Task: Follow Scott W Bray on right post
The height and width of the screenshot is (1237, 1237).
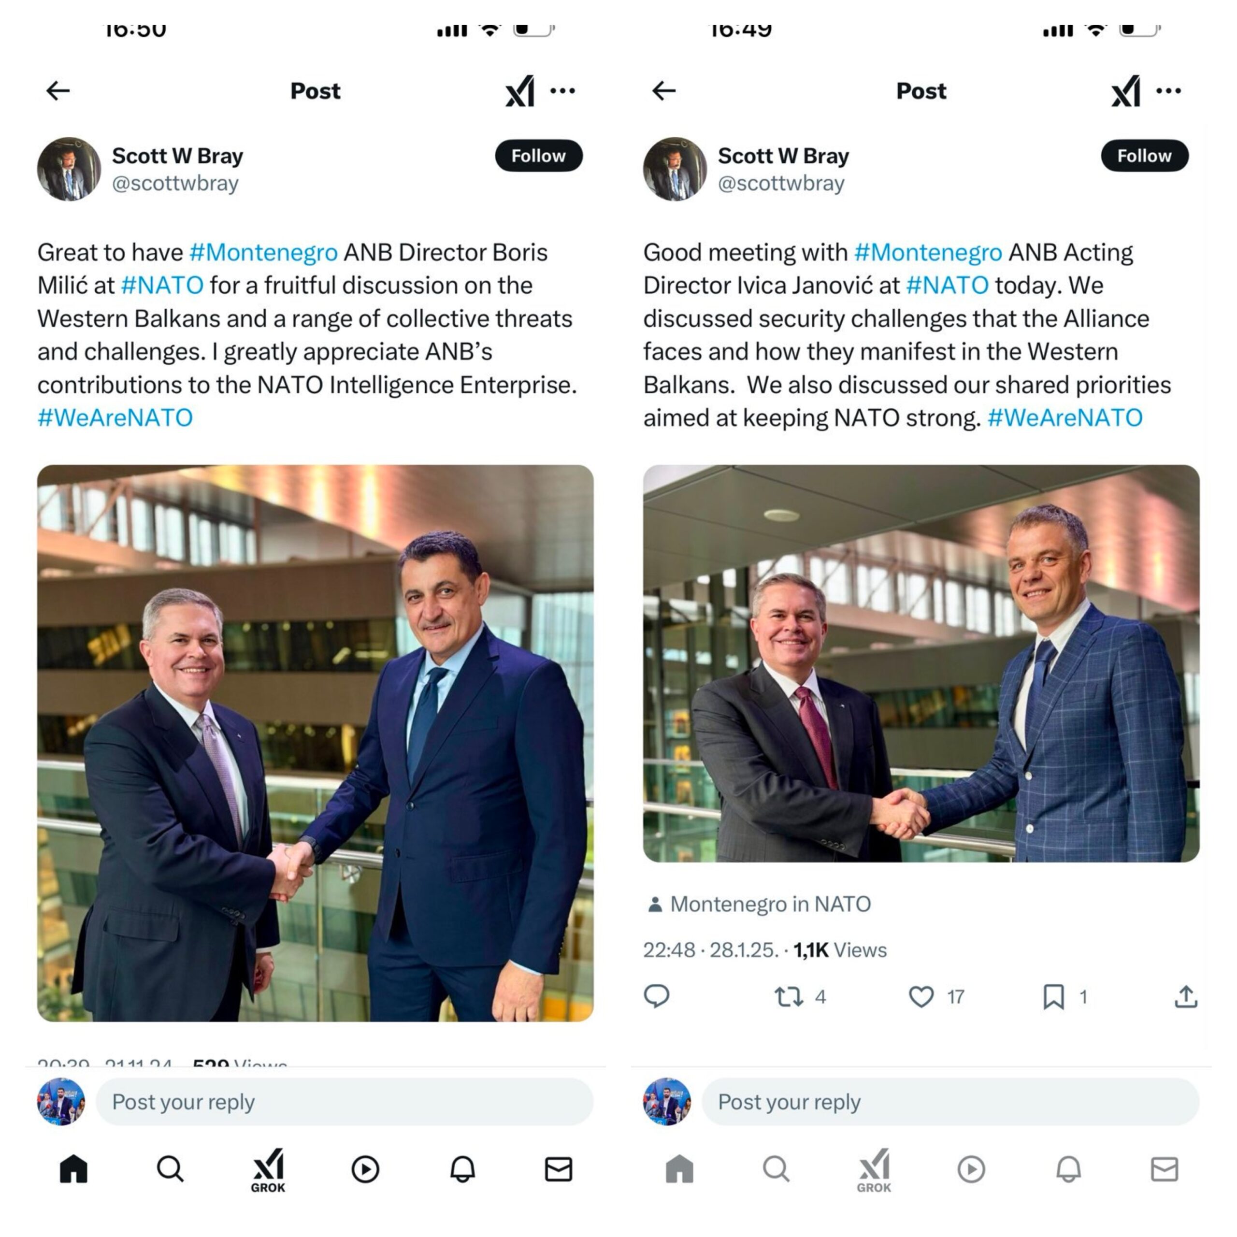Action: click(1144, 156)
